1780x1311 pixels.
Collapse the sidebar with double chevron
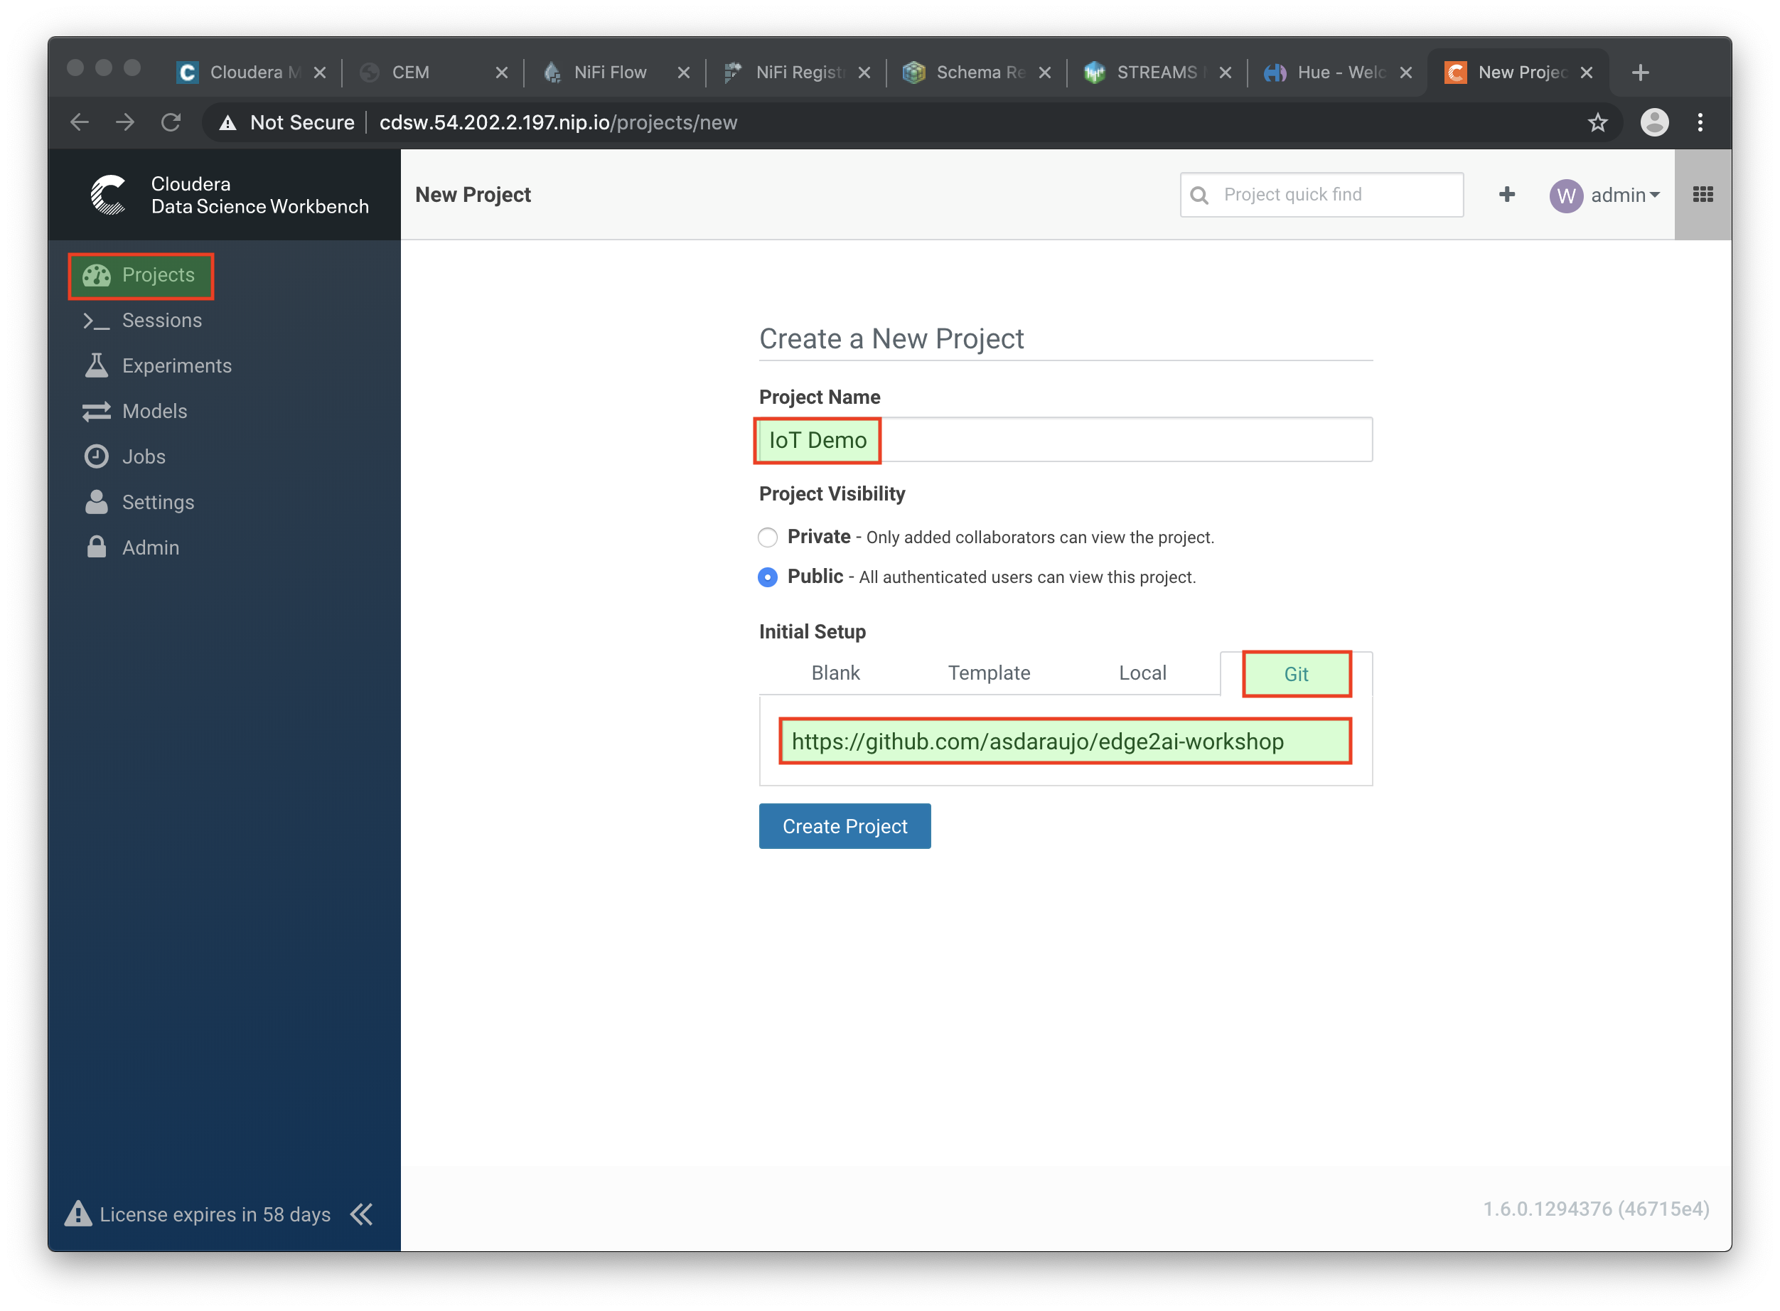point(362,1214)
